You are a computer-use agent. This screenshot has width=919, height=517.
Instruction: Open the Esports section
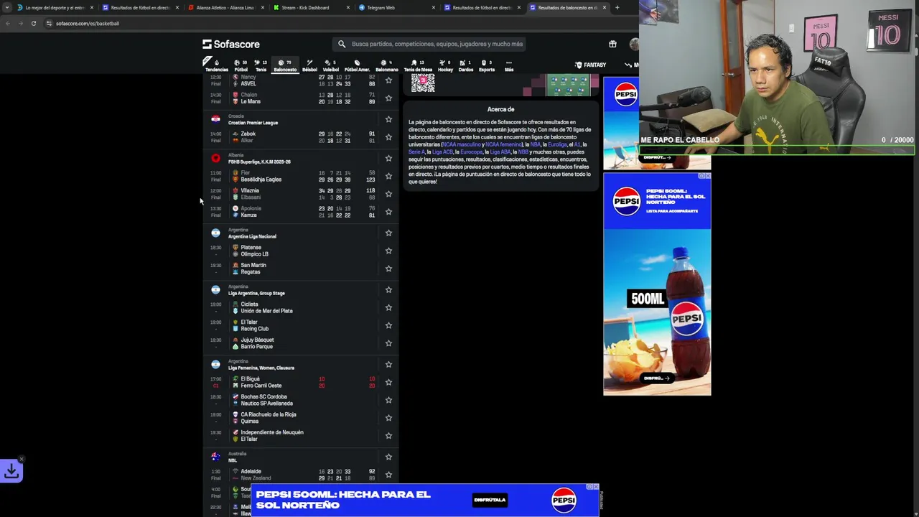486,65
